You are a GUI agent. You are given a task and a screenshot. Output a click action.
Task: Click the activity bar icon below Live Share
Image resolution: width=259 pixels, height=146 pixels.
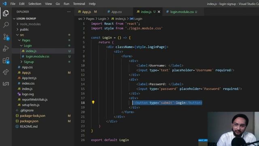(x=6, y=84)
